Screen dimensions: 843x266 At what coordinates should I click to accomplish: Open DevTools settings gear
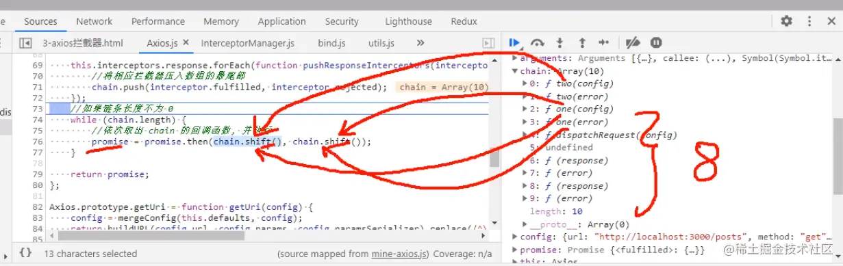(787, 21)
